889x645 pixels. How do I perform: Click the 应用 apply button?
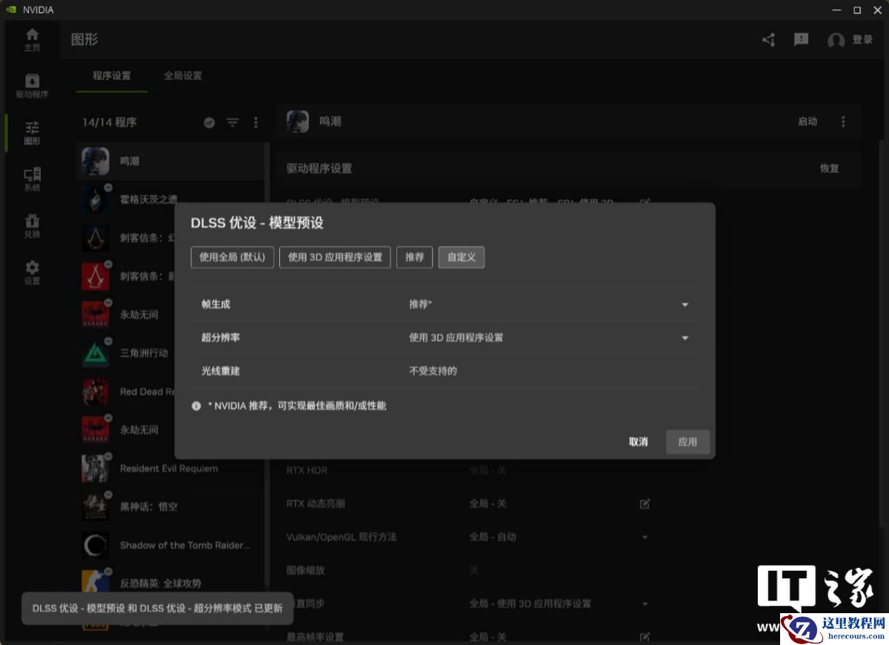[x=687, y=442]
